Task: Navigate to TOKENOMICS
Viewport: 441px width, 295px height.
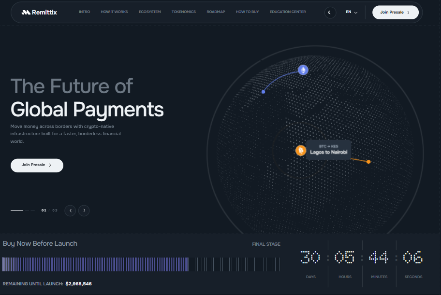Action: (x=184, y=12)
